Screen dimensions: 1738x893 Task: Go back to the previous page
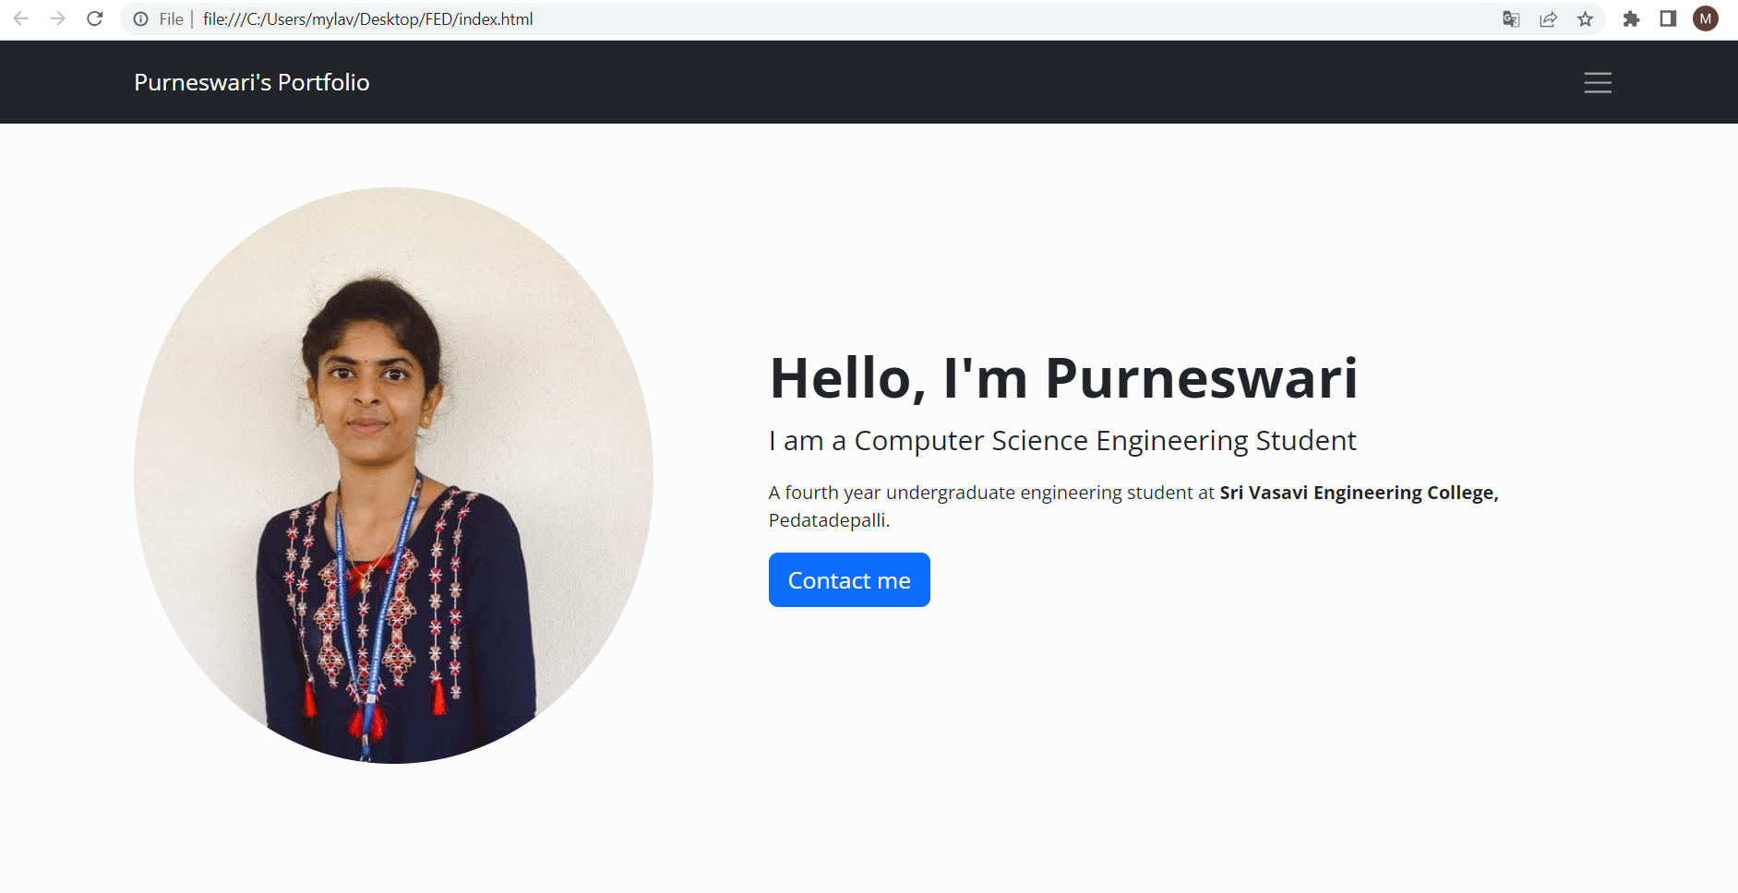(x=20, y=18)
